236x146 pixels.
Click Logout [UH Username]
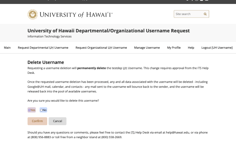[x=217, y=48]
